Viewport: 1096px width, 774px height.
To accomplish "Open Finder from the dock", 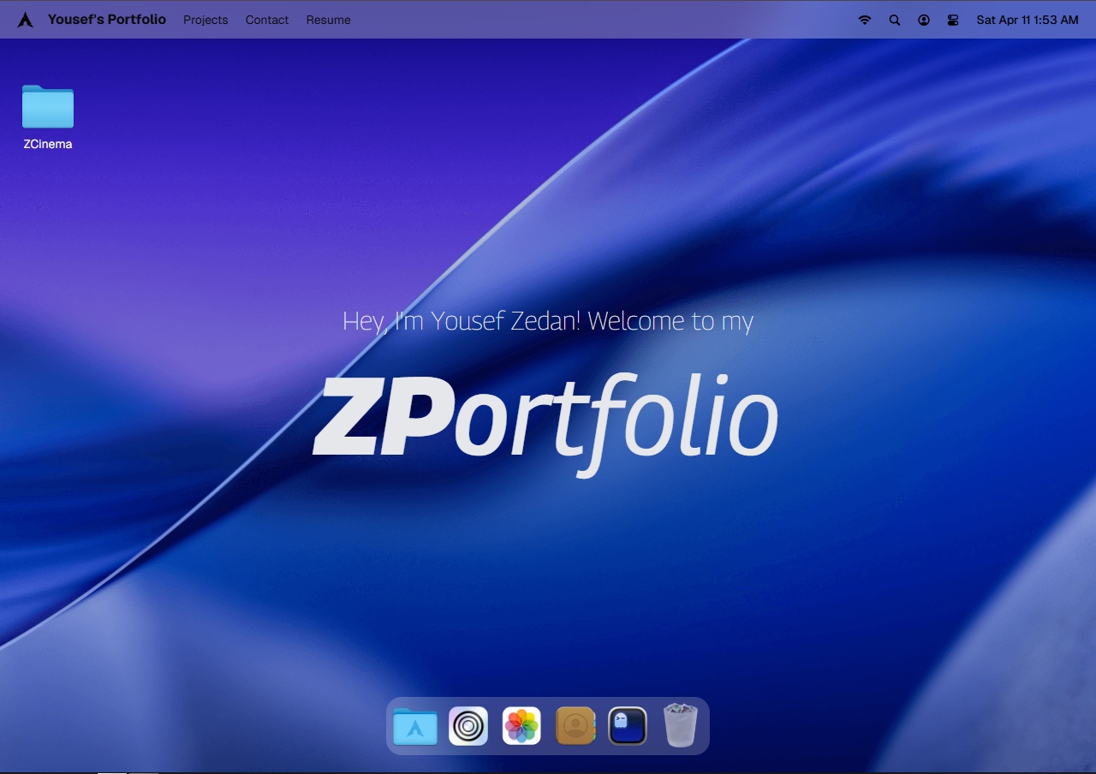I will pos(414,725).
